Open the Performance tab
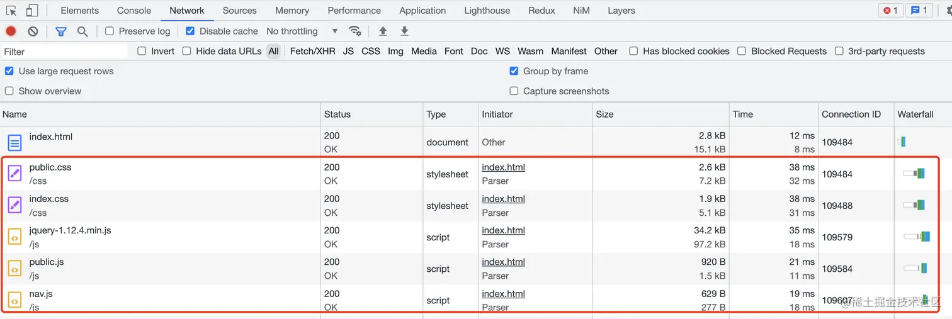 pyautogui.click(x=354, y=11)
